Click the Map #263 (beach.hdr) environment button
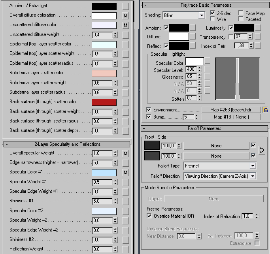The height and width of the screenshot is (254, 270). [x=231, y=110]
